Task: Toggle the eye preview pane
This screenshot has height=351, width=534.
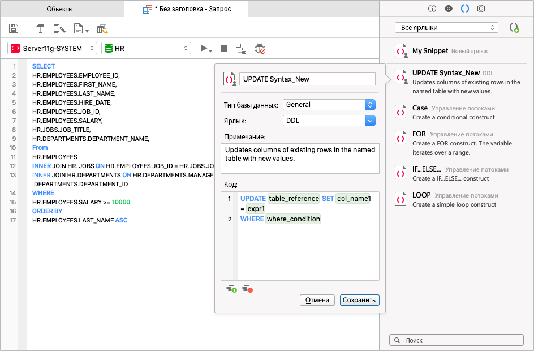Action: pos(449,8)
